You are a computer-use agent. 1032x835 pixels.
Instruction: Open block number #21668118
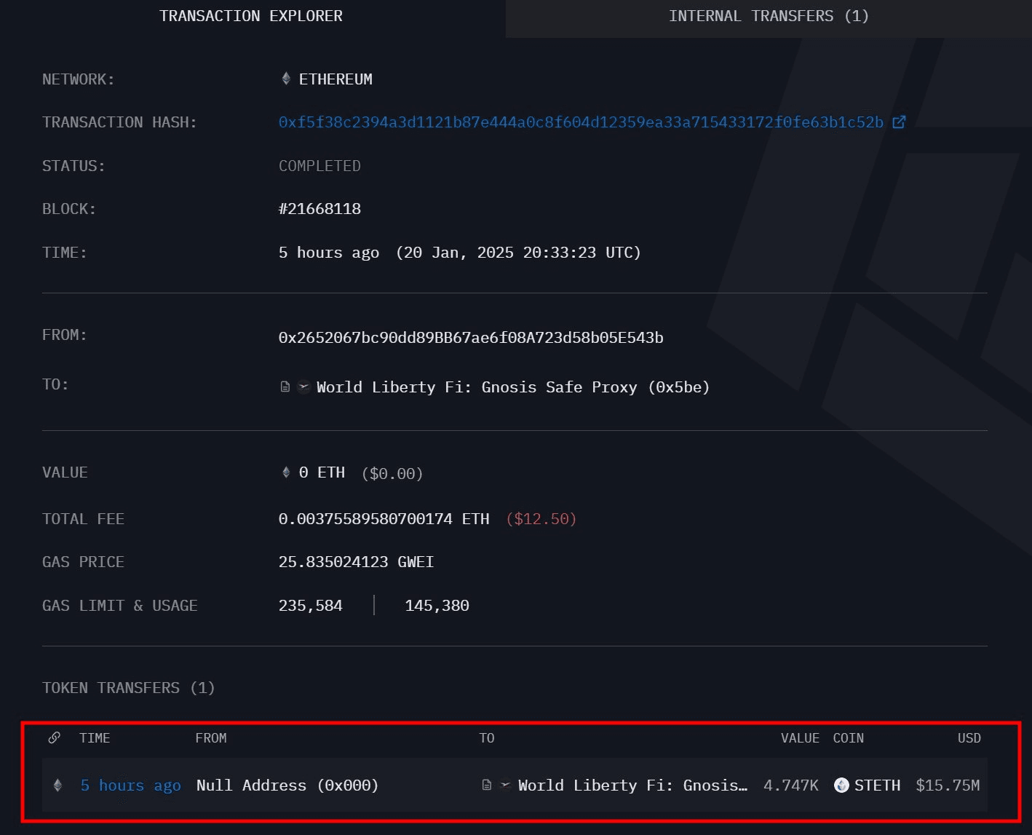point(319,209)
